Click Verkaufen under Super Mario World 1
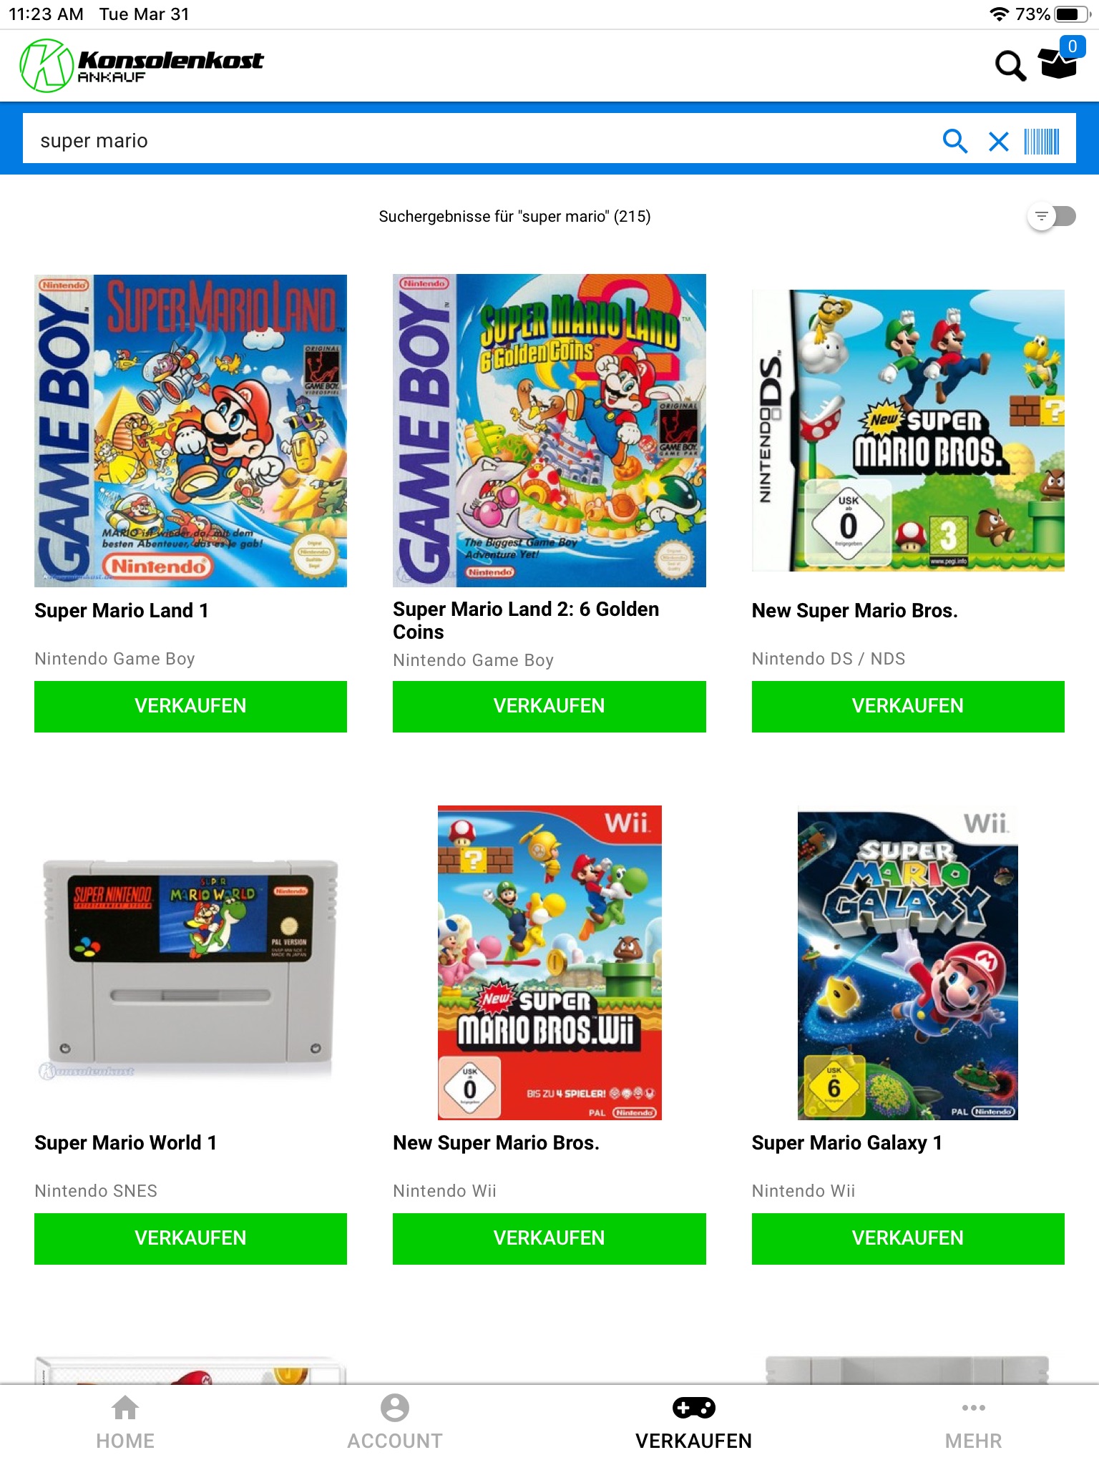 (190, 1238)
